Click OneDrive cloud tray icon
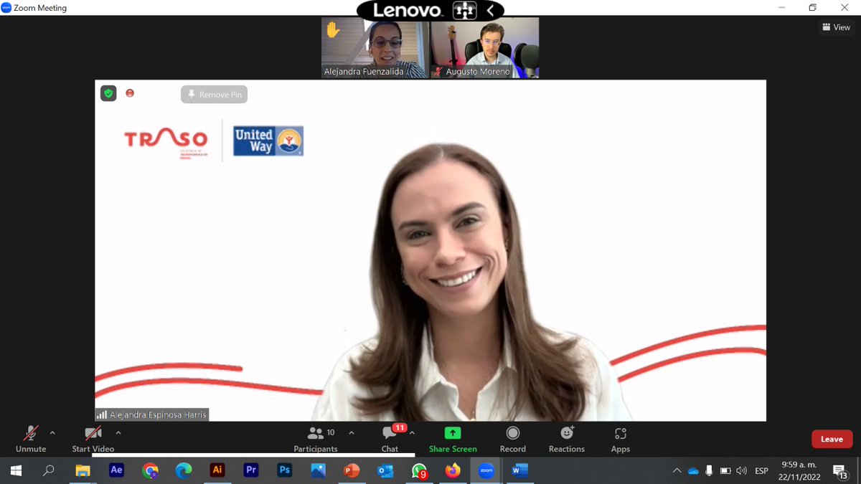Image resolution: width=861 pixels, height=484 pixels. pos(693,470)
